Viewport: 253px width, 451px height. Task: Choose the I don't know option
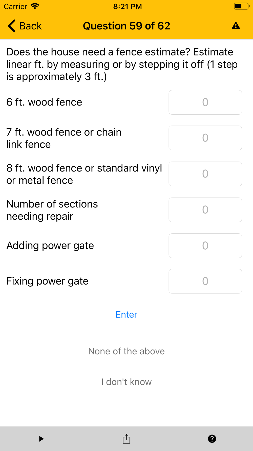(126, 382)
